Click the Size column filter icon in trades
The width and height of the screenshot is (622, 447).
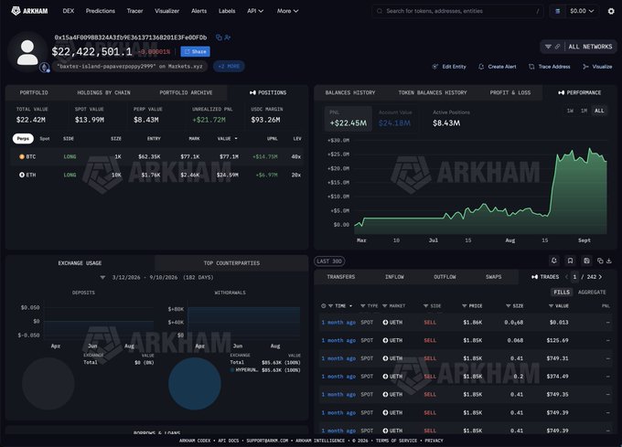509,306
